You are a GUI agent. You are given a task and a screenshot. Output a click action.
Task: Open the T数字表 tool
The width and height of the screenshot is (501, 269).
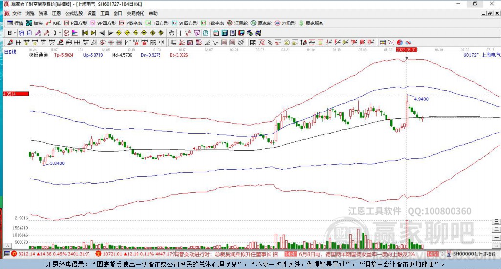pos(212,23)
